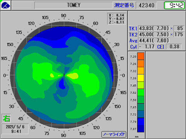The width and height of the screenshot is (186, 139).
Task: Click the 測定番号 label
Action: [124, 5]
